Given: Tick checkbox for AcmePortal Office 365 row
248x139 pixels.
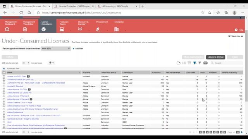Looking at the screenshot, I should (4, 80).
